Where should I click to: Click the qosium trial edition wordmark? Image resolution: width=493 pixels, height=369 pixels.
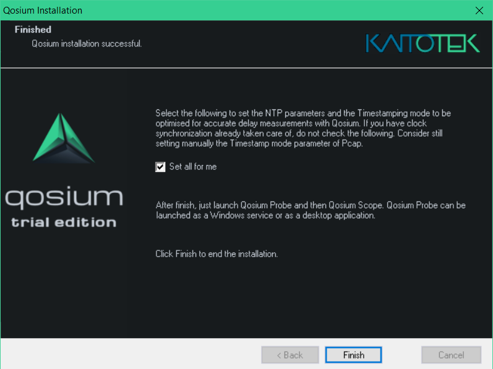[x=64, y=206]
